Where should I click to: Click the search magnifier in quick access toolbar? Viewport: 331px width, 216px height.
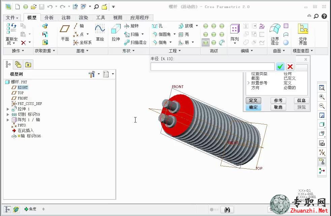pos(96,7)
